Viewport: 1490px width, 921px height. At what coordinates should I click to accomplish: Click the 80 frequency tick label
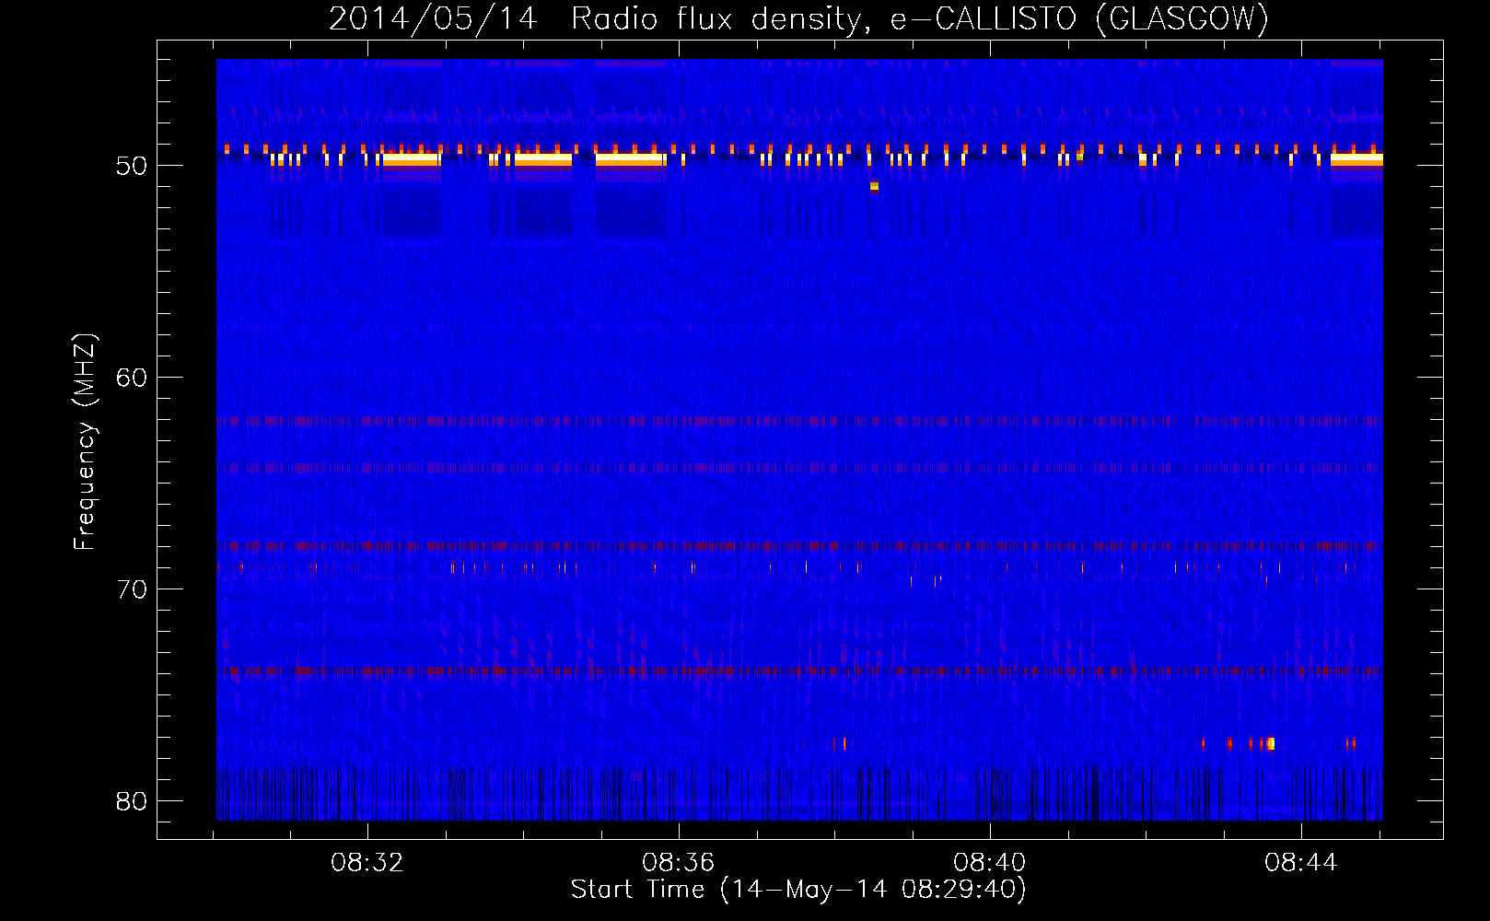click(132, 801)
